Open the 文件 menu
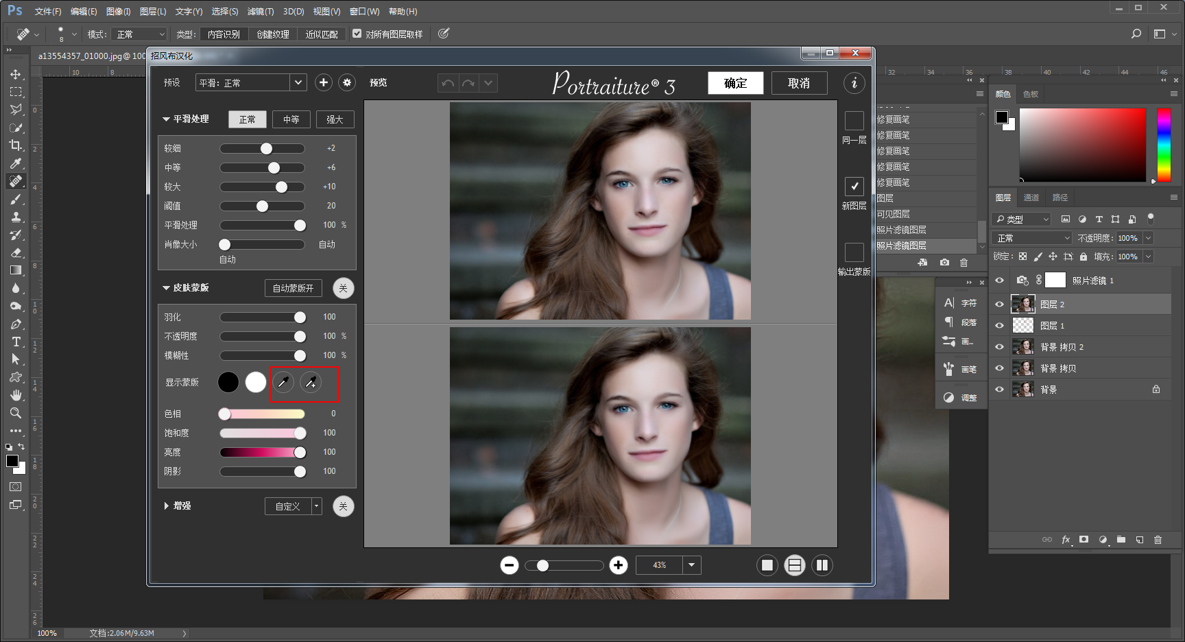The width and height of the screenshot is (1185, 642). tap(48, 12)
